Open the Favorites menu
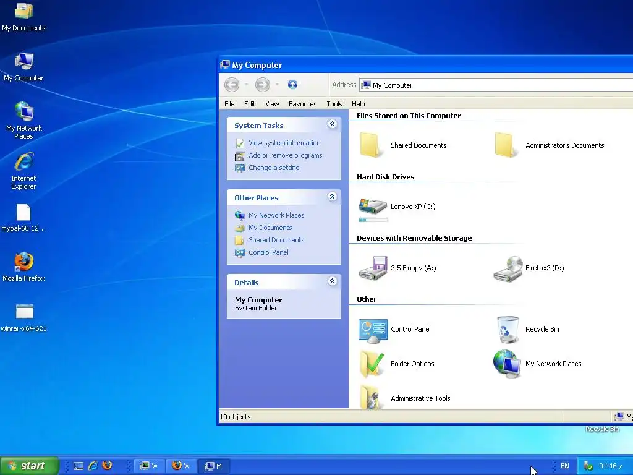The width and height of the screenshot is (633, 475). click(302, 104)
